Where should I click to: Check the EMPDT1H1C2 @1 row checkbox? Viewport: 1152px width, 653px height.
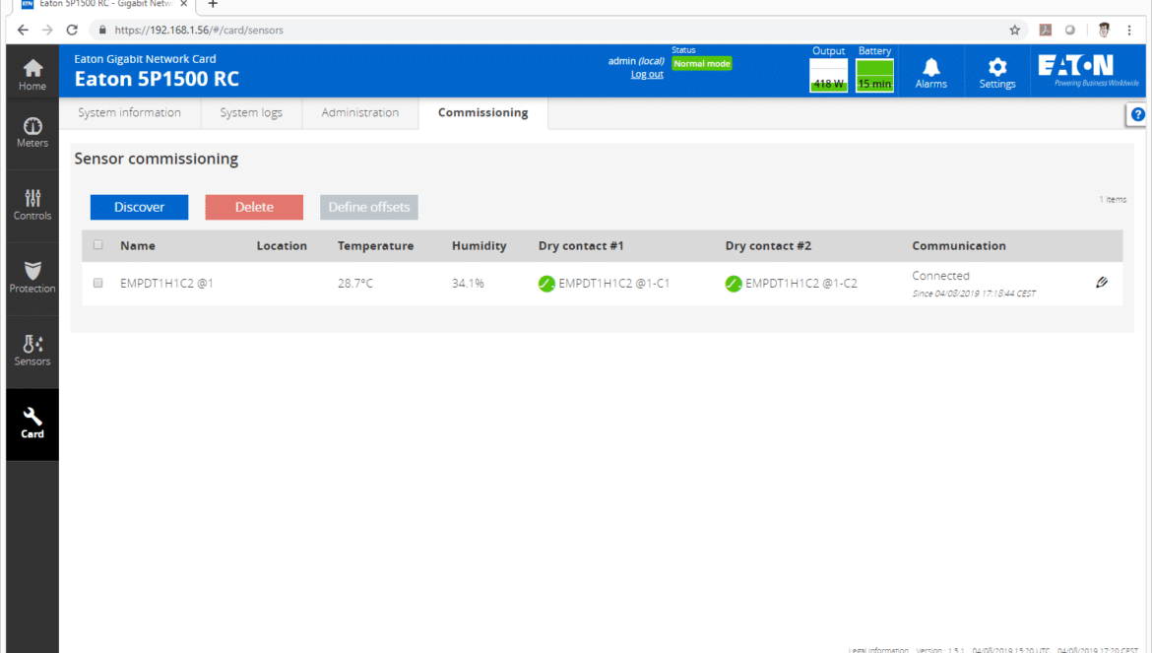(x=97, y=283)
